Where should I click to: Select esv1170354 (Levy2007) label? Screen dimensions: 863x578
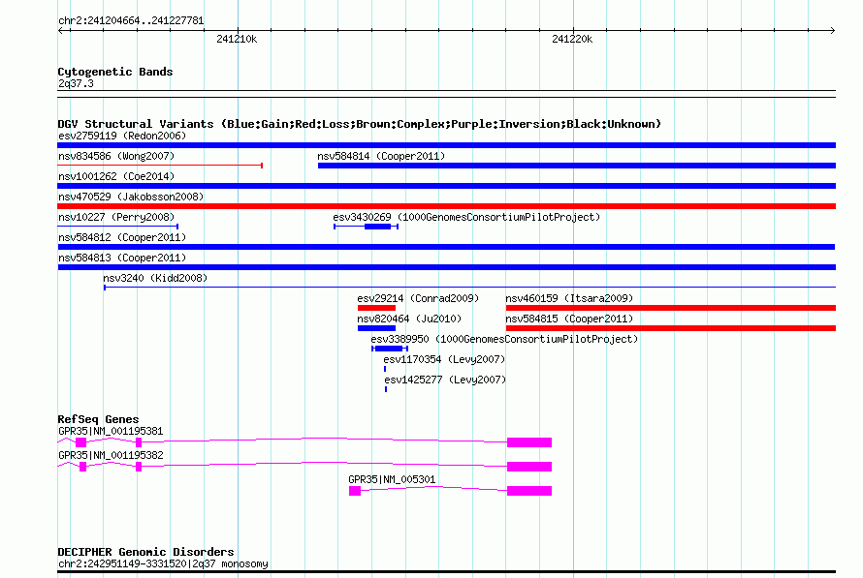[x=444, y=359]
